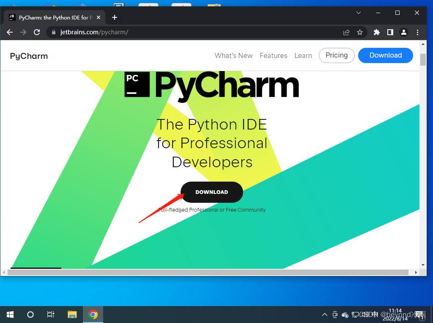The width and height of the screenshot is (433, 323).
Task: Click the horizontal scroll right arrow
Action: pos(416,272)
